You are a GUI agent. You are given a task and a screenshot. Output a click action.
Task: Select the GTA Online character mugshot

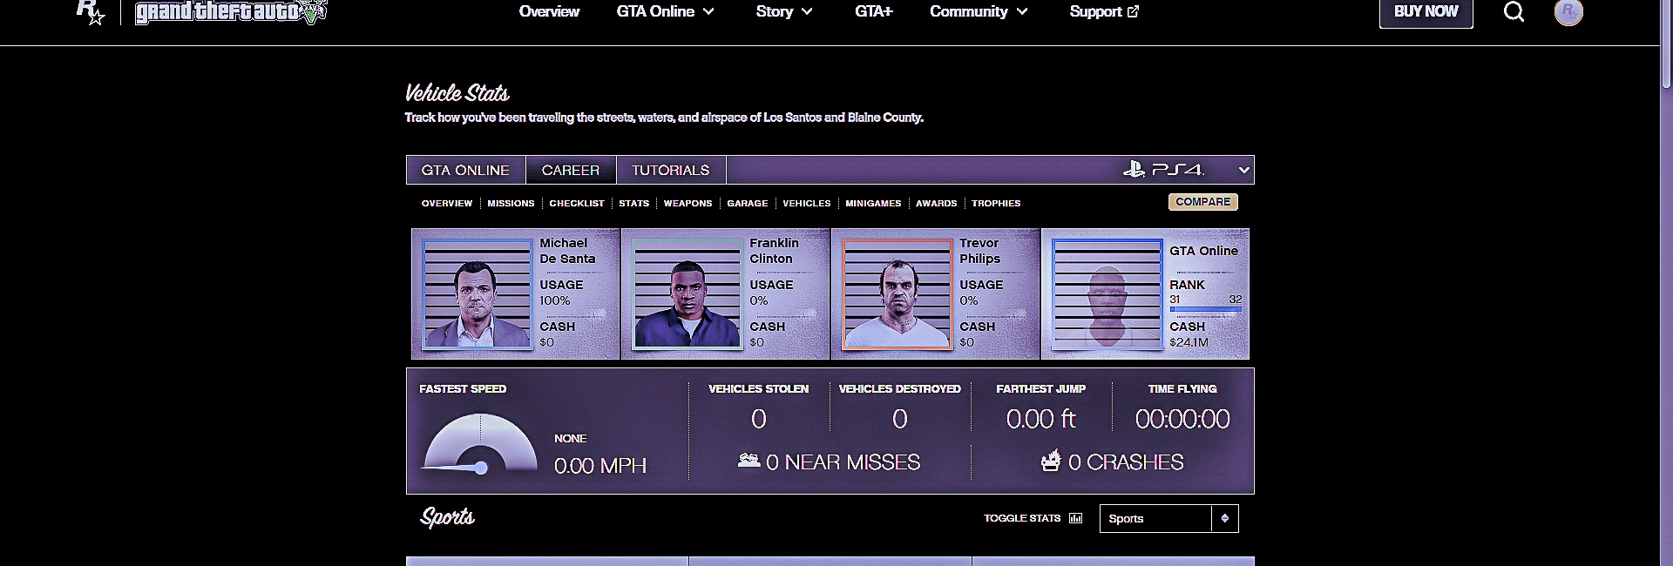click(x=1107, y=294)
